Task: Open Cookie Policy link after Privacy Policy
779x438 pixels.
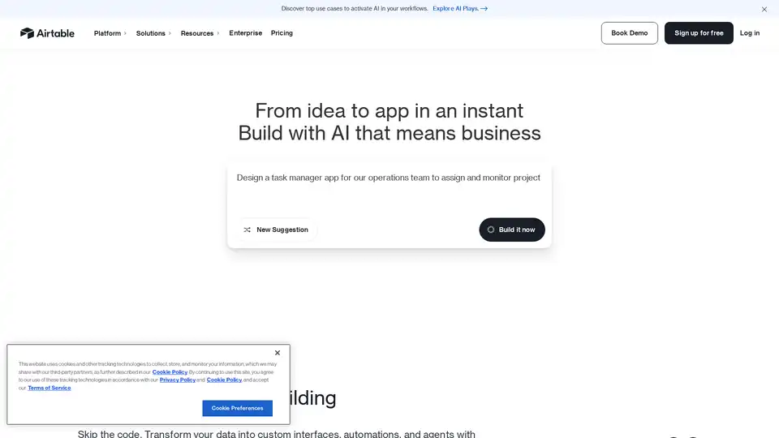Action: point(224,380)
